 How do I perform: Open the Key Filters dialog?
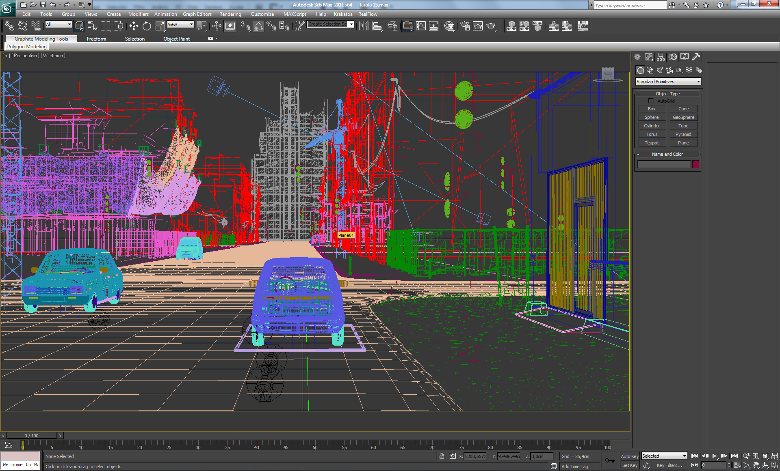tap(669, 465)
